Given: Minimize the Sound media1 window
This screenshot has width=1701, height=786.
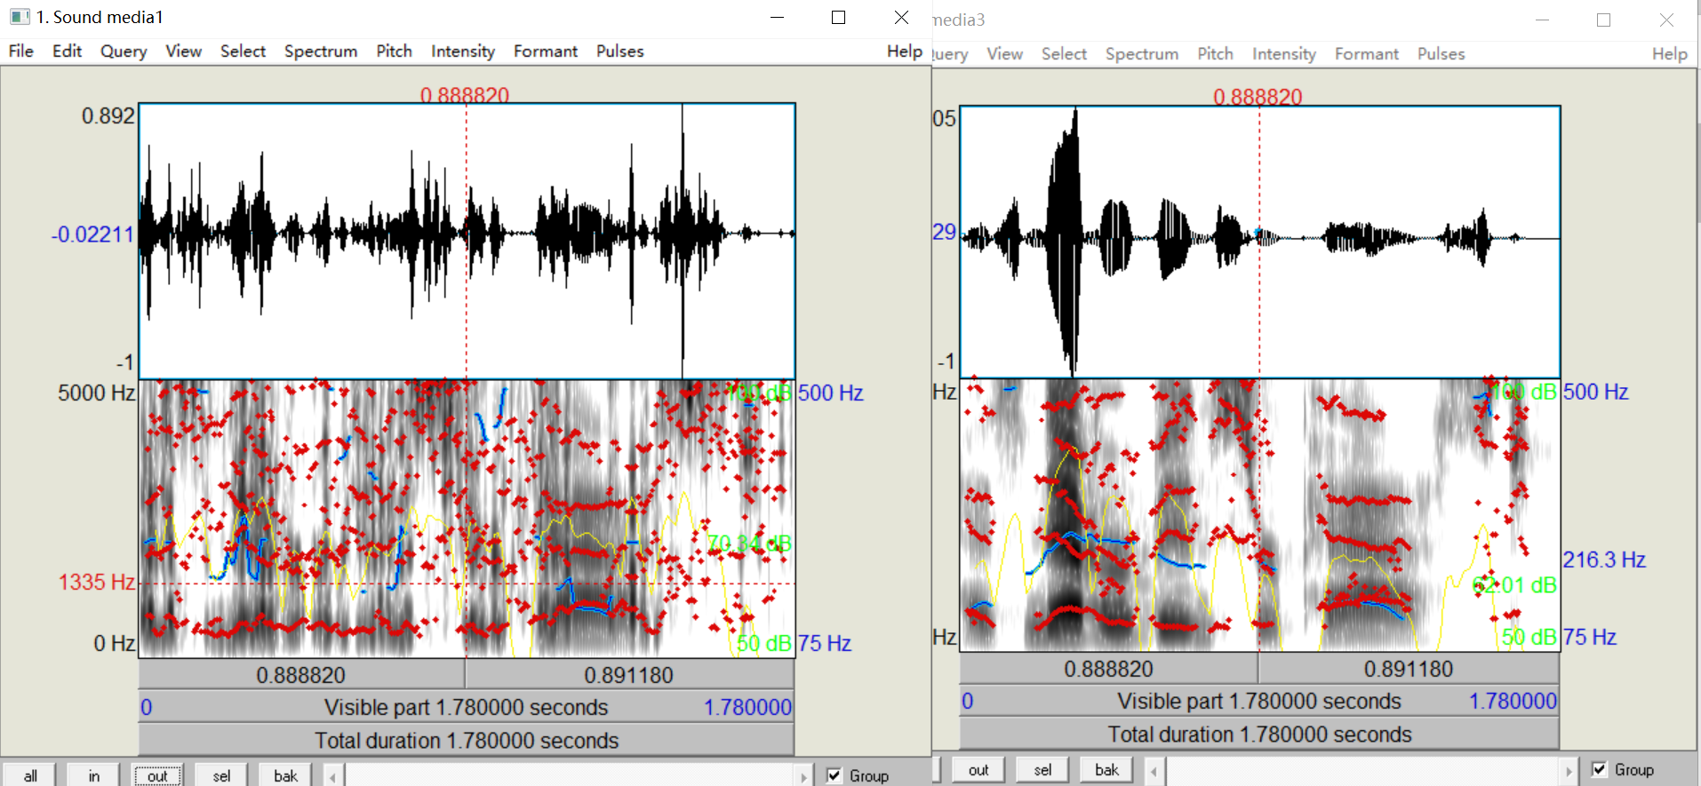Looking at the screenshot, I should coord(777,18).
